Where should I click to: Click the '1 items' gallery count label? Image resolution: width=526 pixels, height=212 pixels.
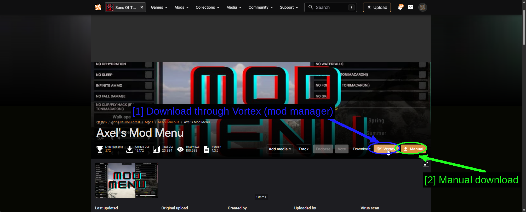261,197
